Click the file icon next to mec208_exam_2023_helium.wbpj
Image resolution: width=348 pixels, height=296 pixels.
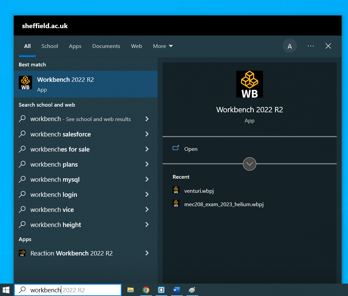click(x=176, y=203)
